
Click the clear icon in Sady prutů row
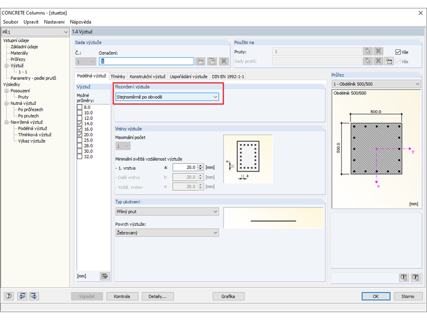click(x=378, y=61)
